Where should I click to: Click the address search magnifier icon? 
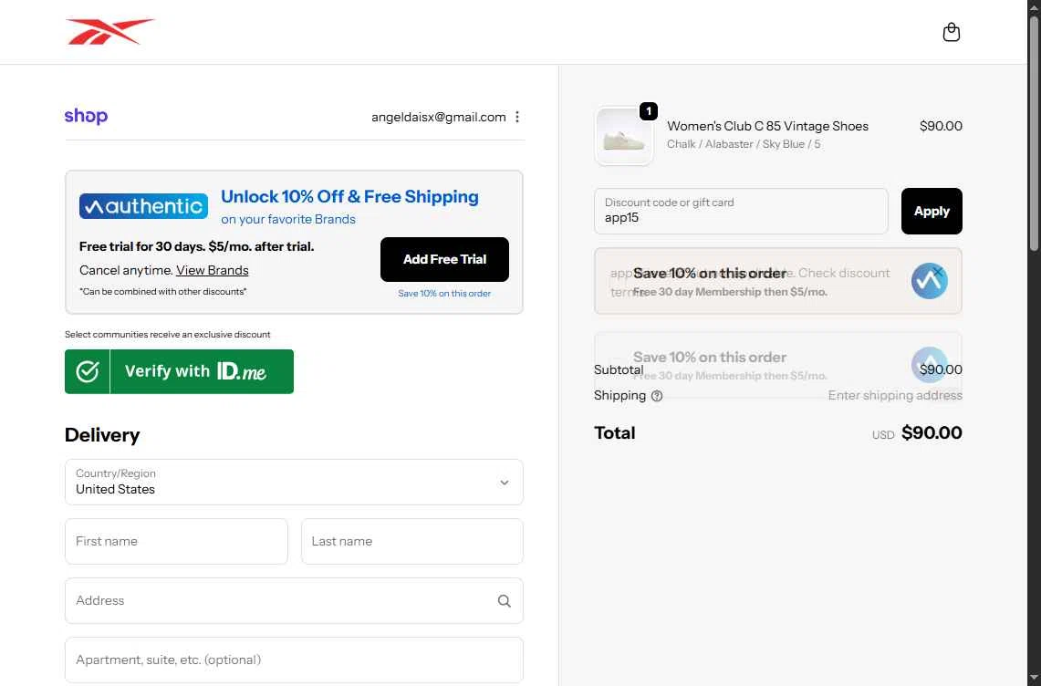pyautogui.click(x=504, y=601)
